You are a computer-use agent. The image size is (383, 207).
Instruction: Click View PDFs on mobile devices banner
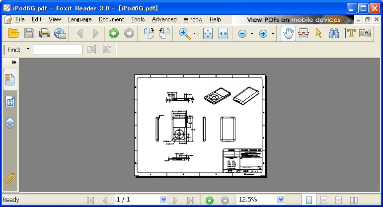(x=293, y=20)
